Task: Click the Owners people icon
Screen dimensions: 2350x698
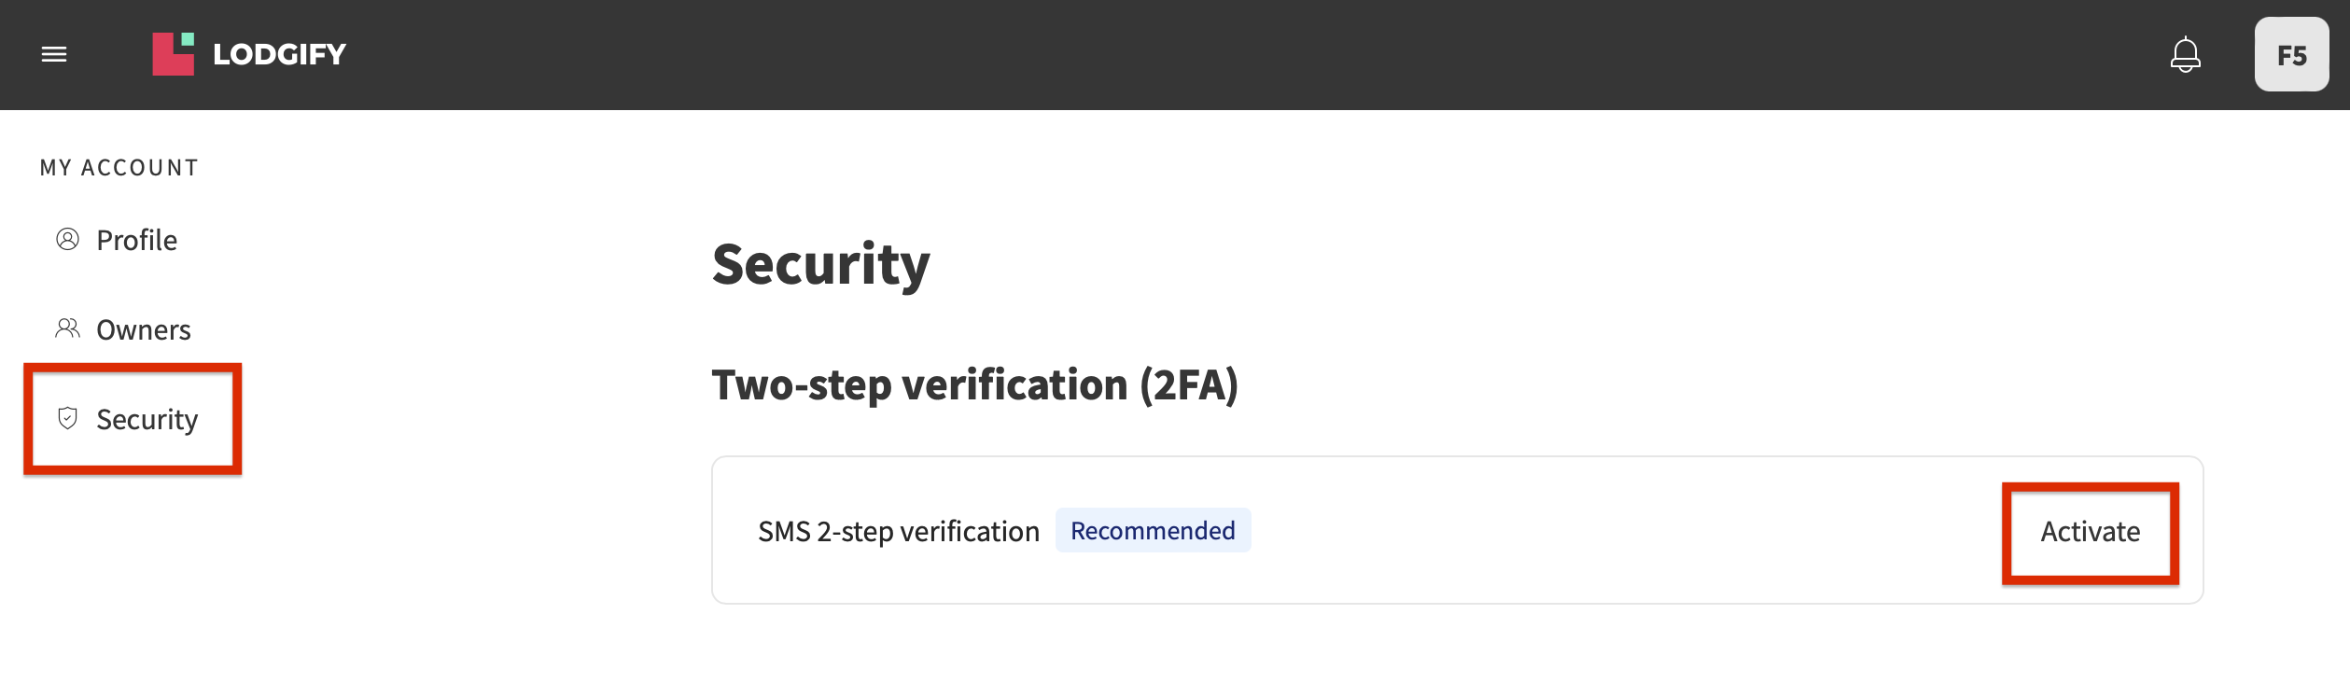Action: [67, 328]
